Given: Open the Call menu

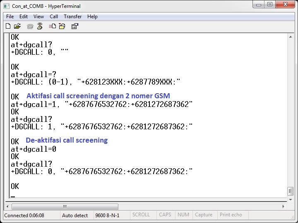Looking at the screenshot, I should click(x=54, y=17).
